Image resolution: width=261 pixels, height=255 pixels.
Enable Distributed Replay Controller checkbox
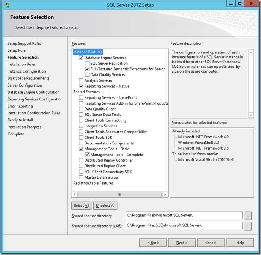(x=81, y=160)
